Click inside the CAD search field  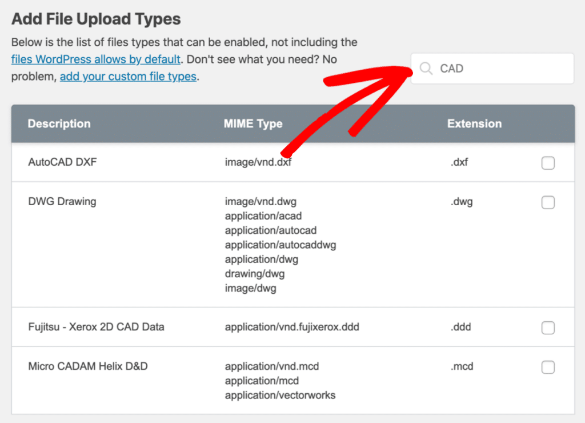pyautogui.click(x=491, y=68)
